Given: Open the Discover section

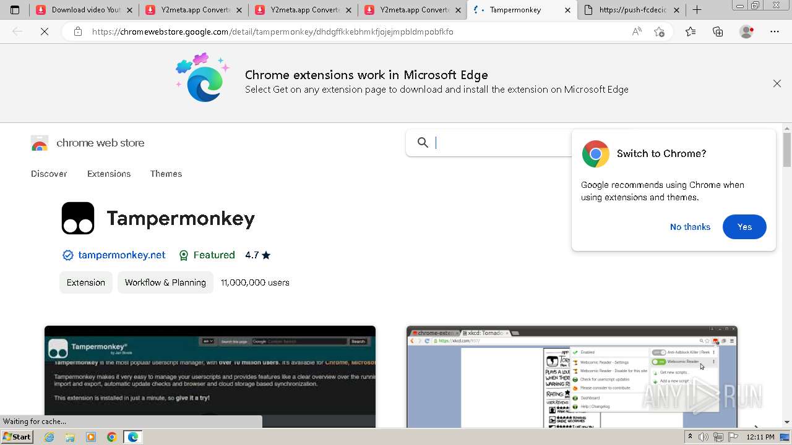Looking at the screenshot, I should click(x=49, y=174).
